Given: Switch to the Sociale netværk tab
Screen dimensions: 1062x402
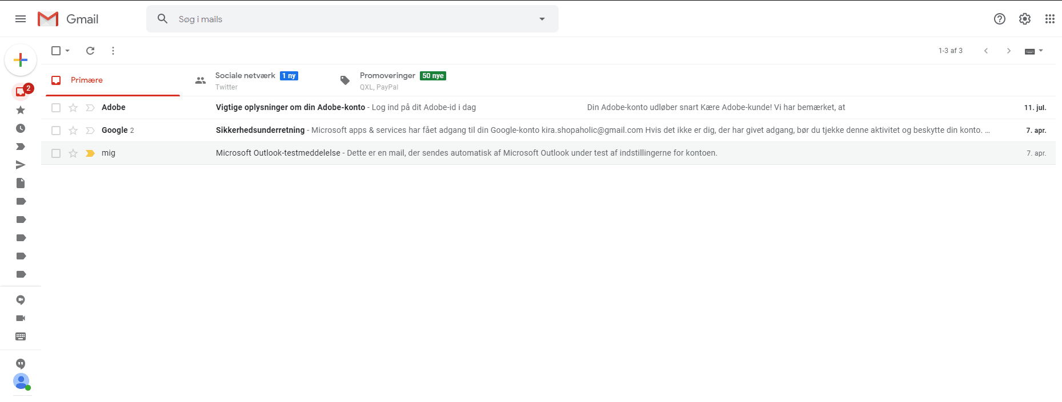Looking at the screenshot, I should pyautogui.click(x=258, y=80).
